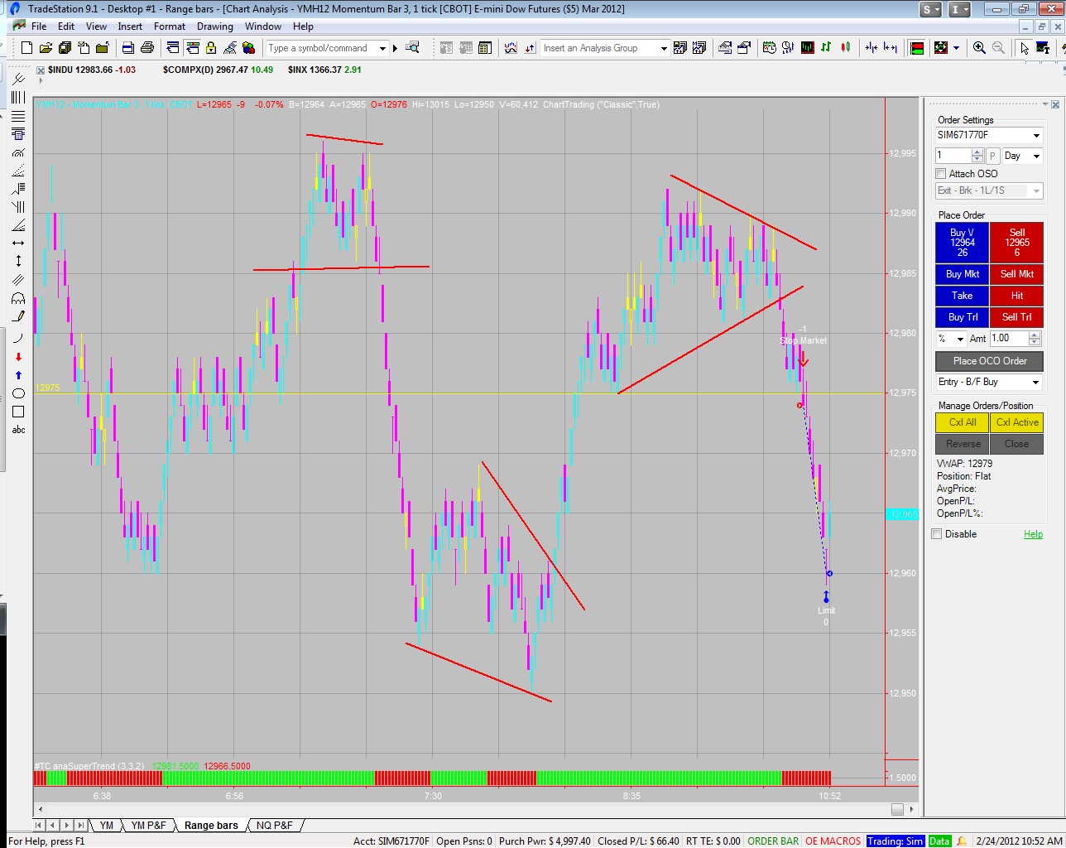Select the red down arrow drawing tool
Screen dimensions: 1066x848
point(18,357)
